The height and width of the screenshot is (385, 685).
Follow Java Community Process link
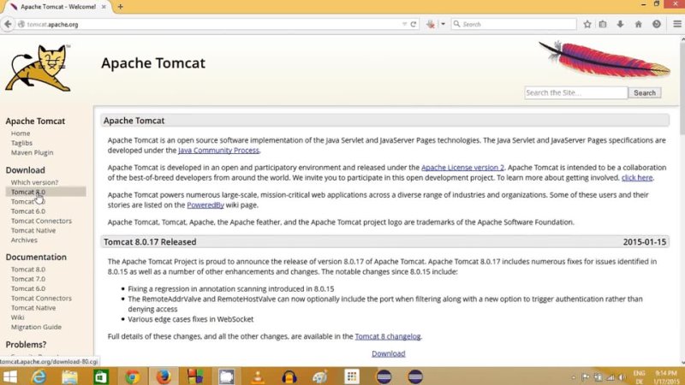218,151
